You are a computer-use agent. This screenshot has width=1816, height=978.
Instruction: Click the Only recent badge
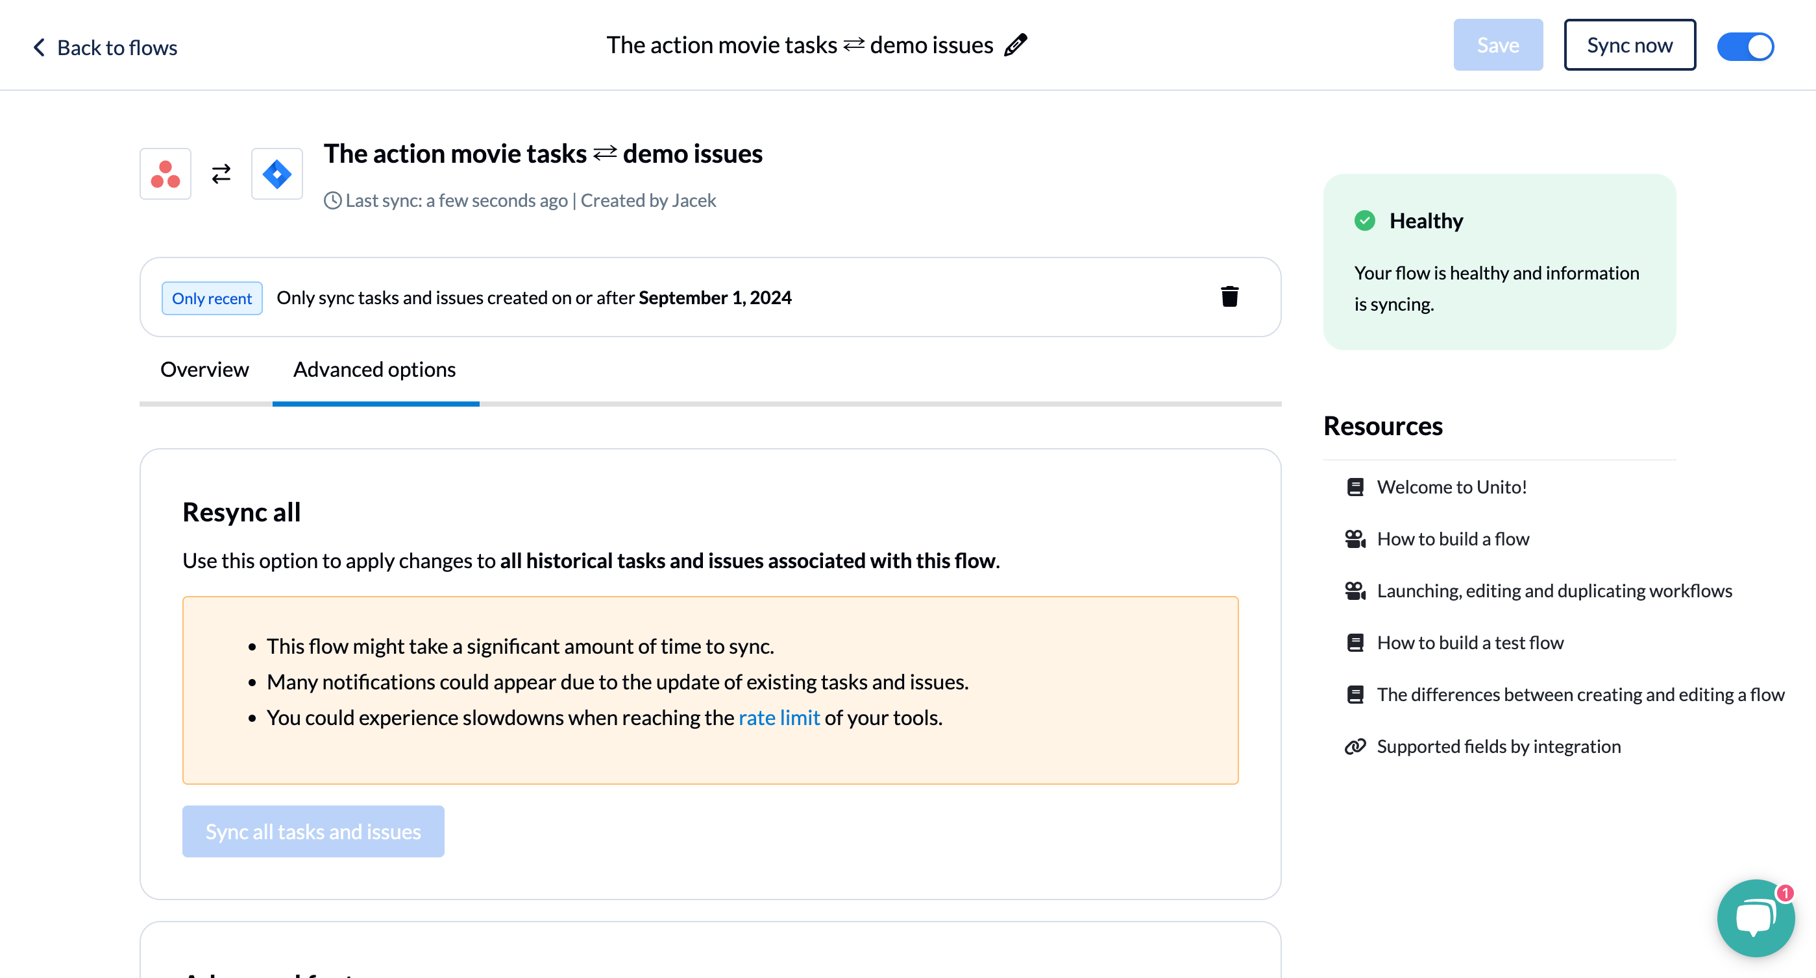point(212,298)
